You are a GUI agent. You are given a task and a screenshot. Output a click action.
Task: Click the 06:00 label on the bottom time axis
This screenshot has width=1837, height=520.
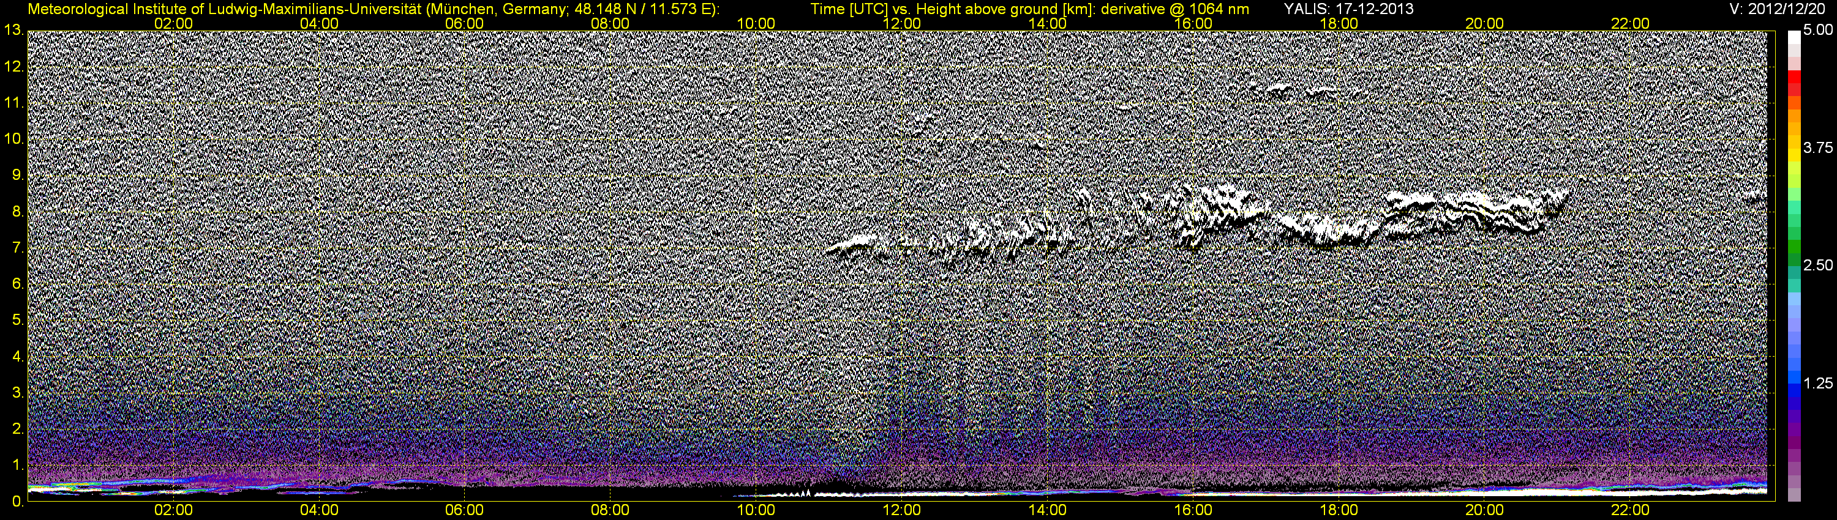point(464,511)
